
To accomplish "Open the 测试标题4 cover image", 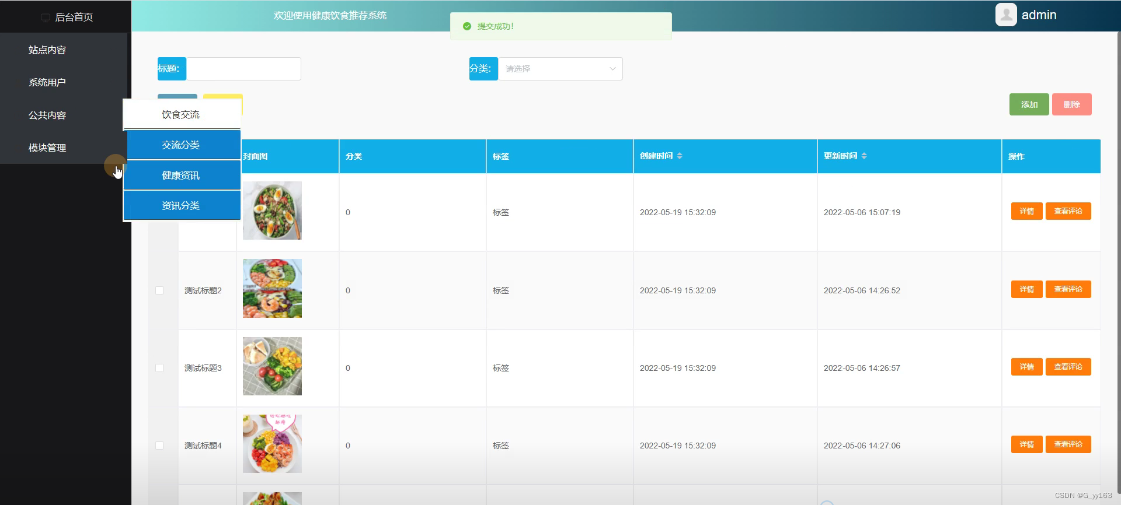I will pyautogui.click(x=272, y=444).
